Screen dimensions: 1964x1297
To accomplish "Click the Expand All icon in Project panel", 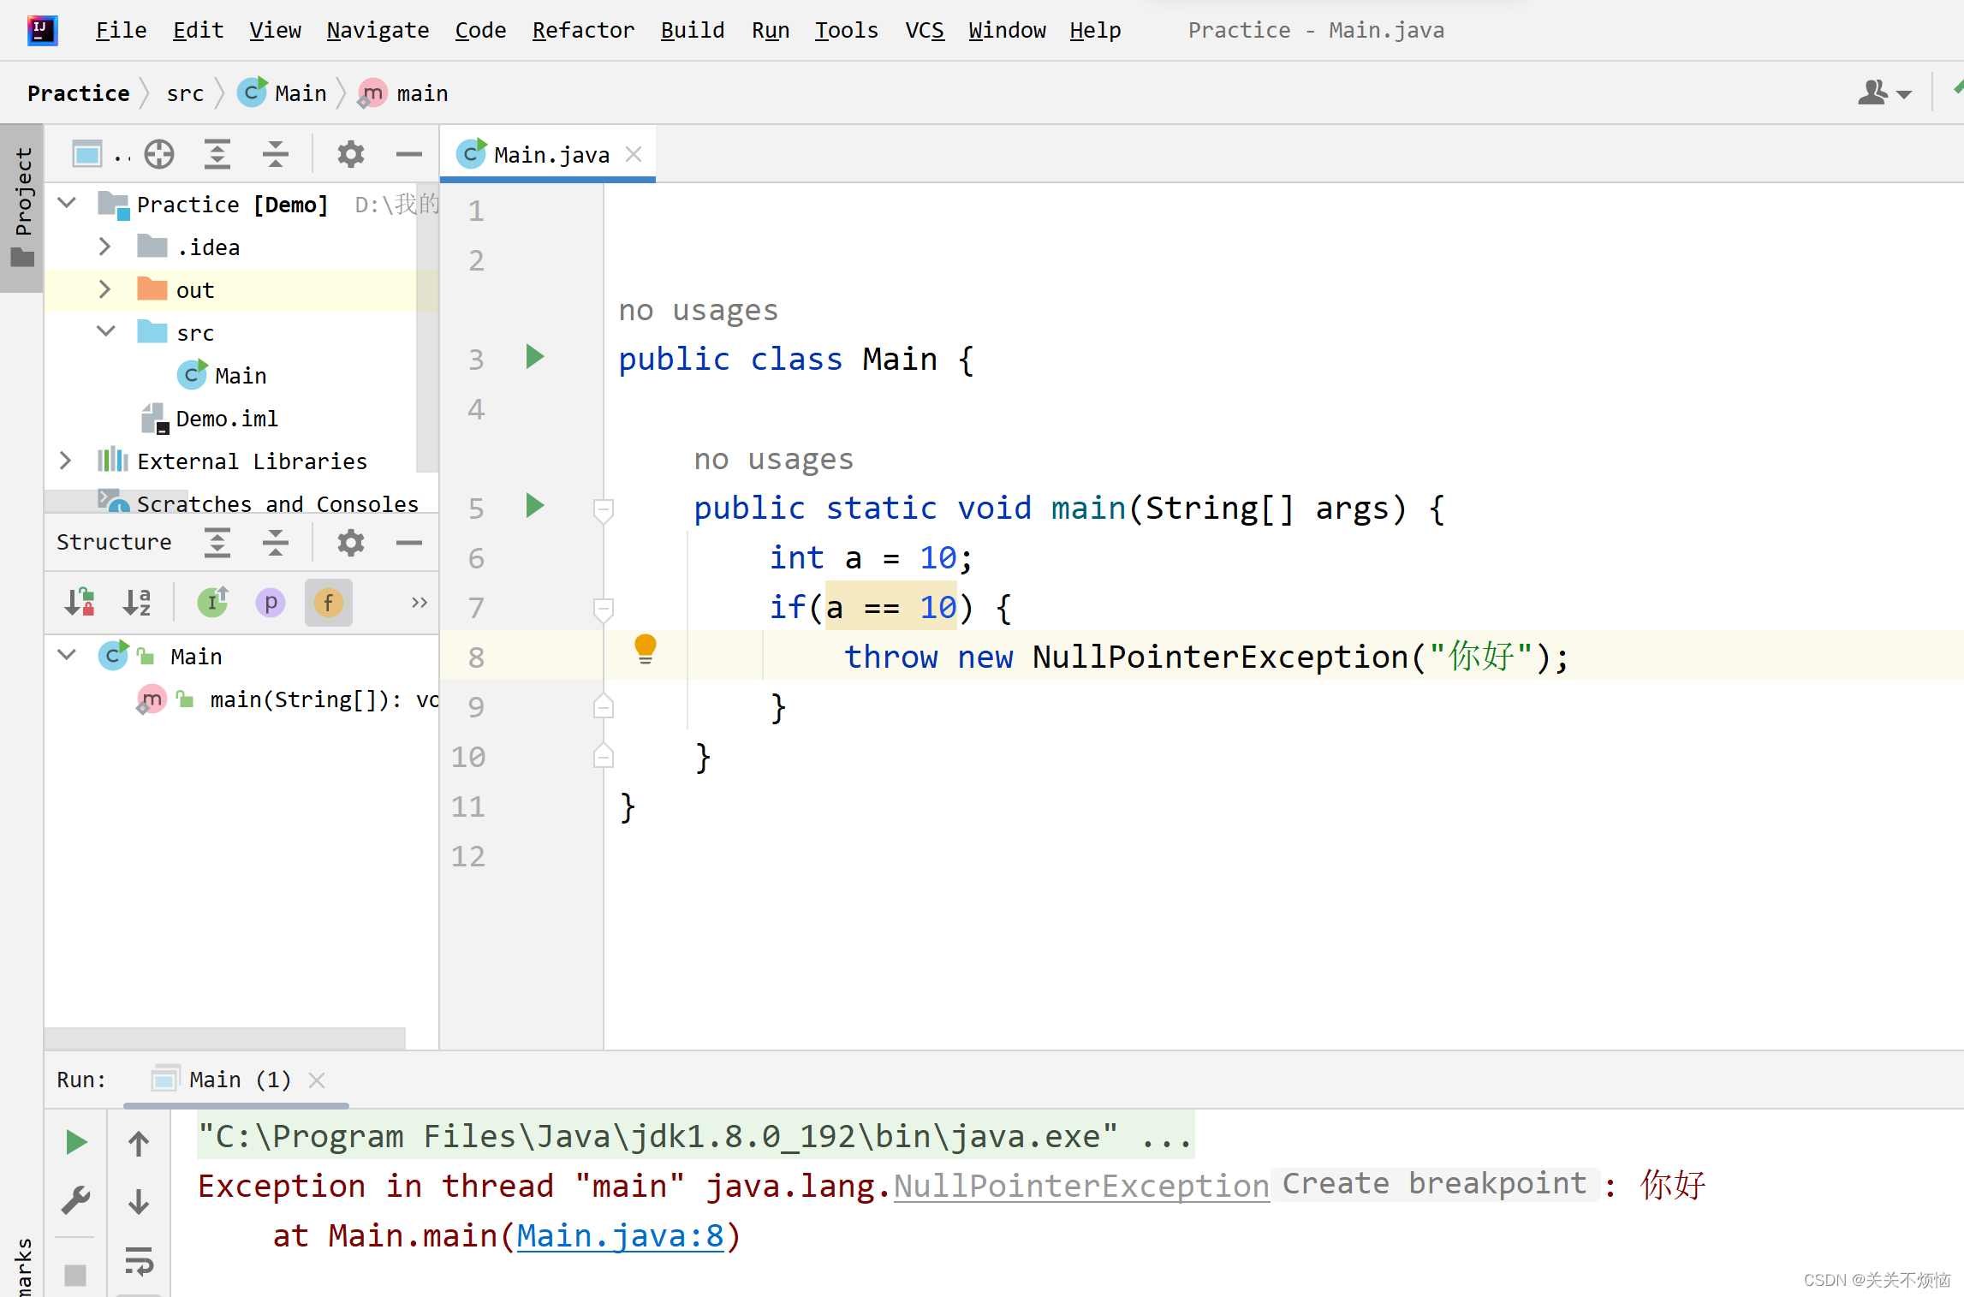I will click(217, 154).
